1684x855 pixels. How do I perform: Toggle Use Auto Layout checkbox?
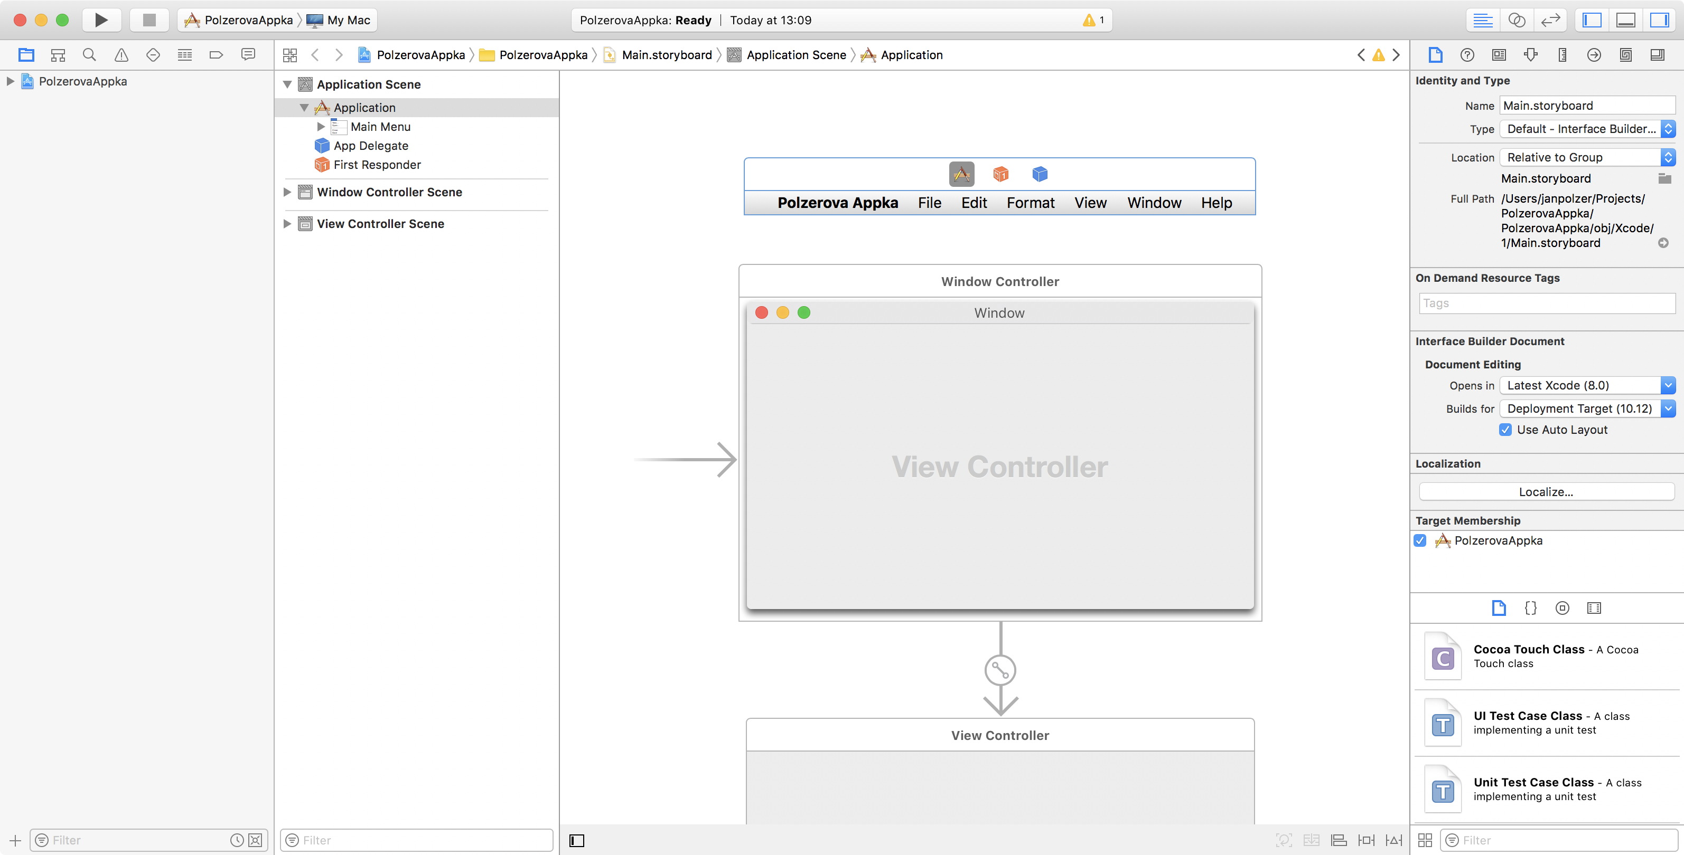coord(1505,430)
